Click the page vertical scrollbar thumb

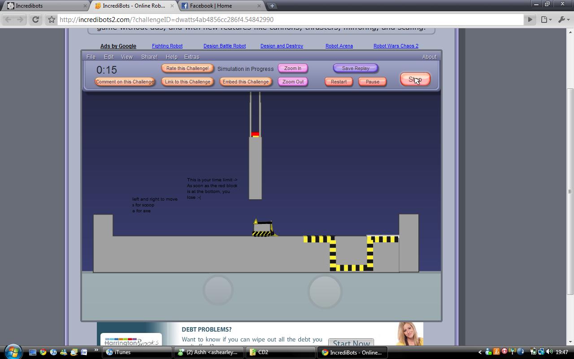(x=570, y=192)
